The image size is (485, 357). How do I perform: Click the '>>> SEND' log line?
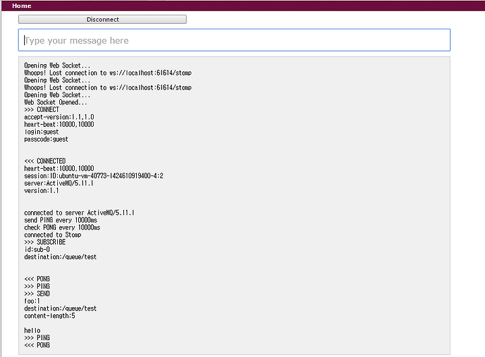(37, 294)
